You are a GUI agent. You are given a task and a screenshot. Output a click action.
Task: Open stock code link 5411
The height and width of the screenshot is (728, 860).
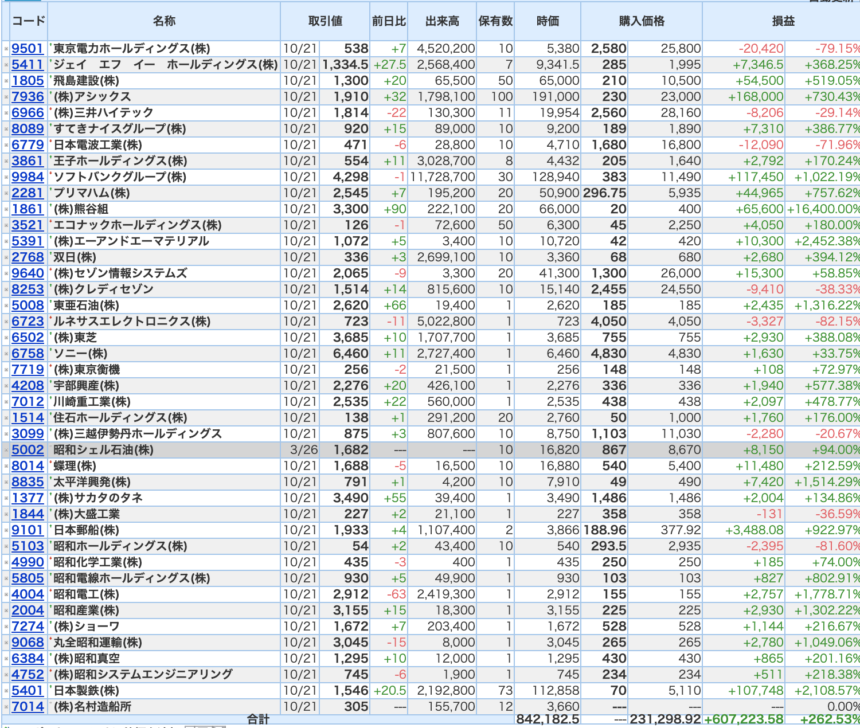click(x=28, y=65)
